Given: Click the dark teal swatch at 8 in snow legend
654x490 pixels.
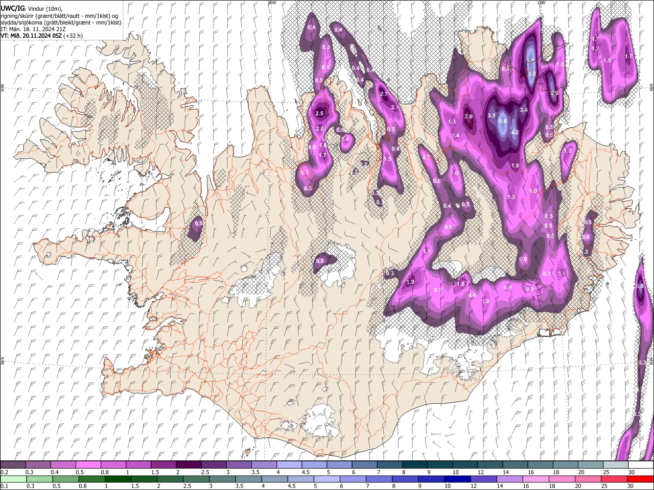Looking at the screenshot, I should 414,464.
